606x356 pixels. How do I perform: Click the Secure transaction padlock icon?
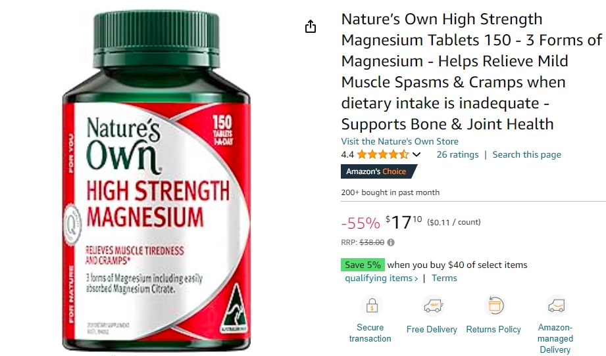[372, 306]
